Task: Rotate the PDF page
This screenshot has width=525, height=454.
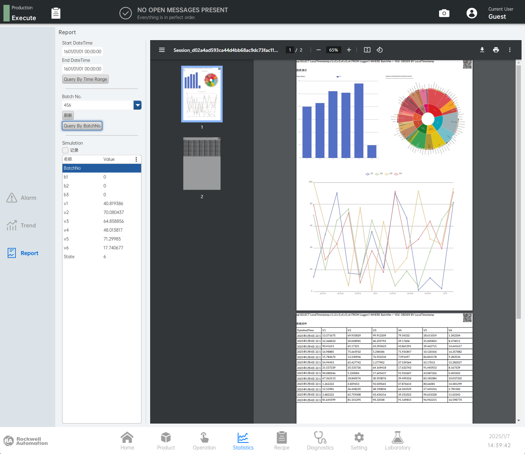Action: (379, 50)
